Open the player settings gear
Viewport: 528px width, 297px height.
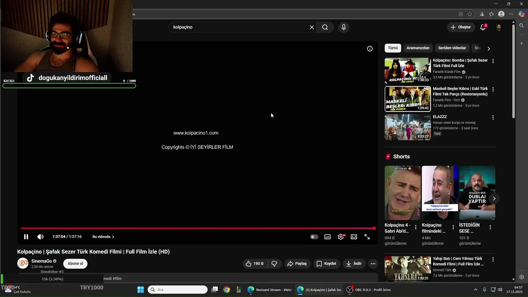coord(341,237)
